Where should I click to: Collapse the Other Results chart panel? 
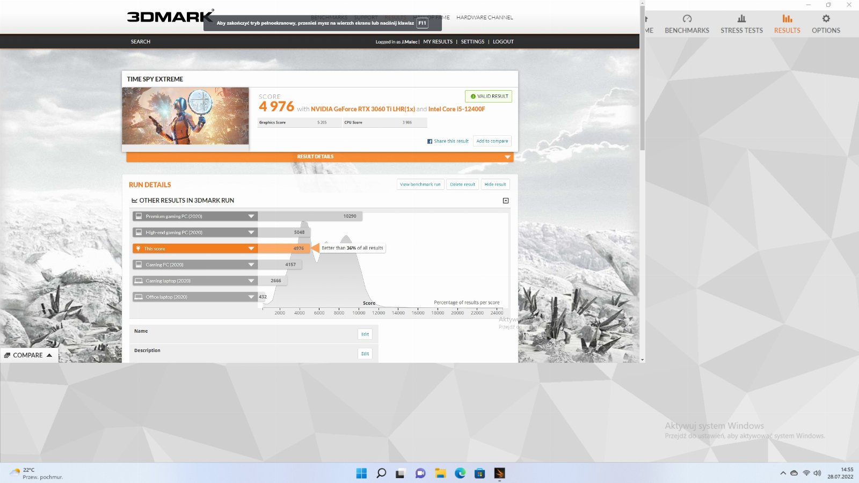click(505, 201)
